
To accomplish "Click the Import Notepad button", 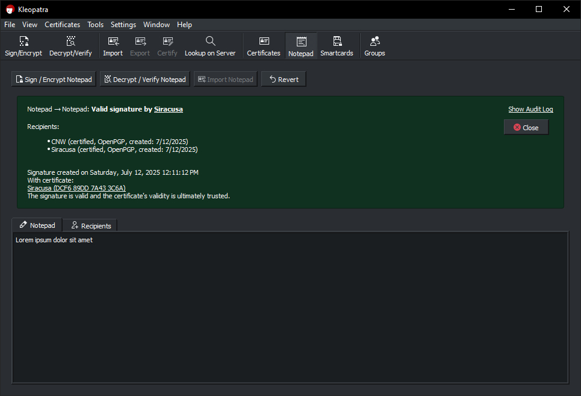I will (x=226, y=80).
